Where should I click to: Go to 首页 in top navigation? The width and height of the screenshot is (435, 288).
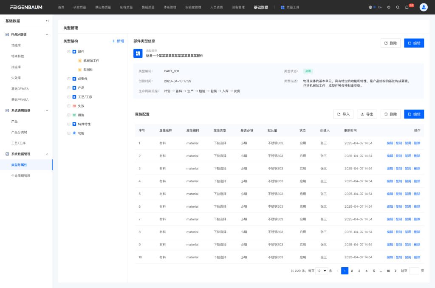tap(61, 8)
